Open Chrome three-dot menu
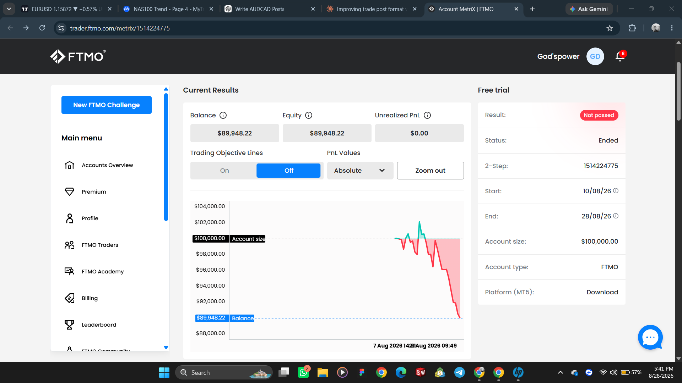 coord(672,28)
